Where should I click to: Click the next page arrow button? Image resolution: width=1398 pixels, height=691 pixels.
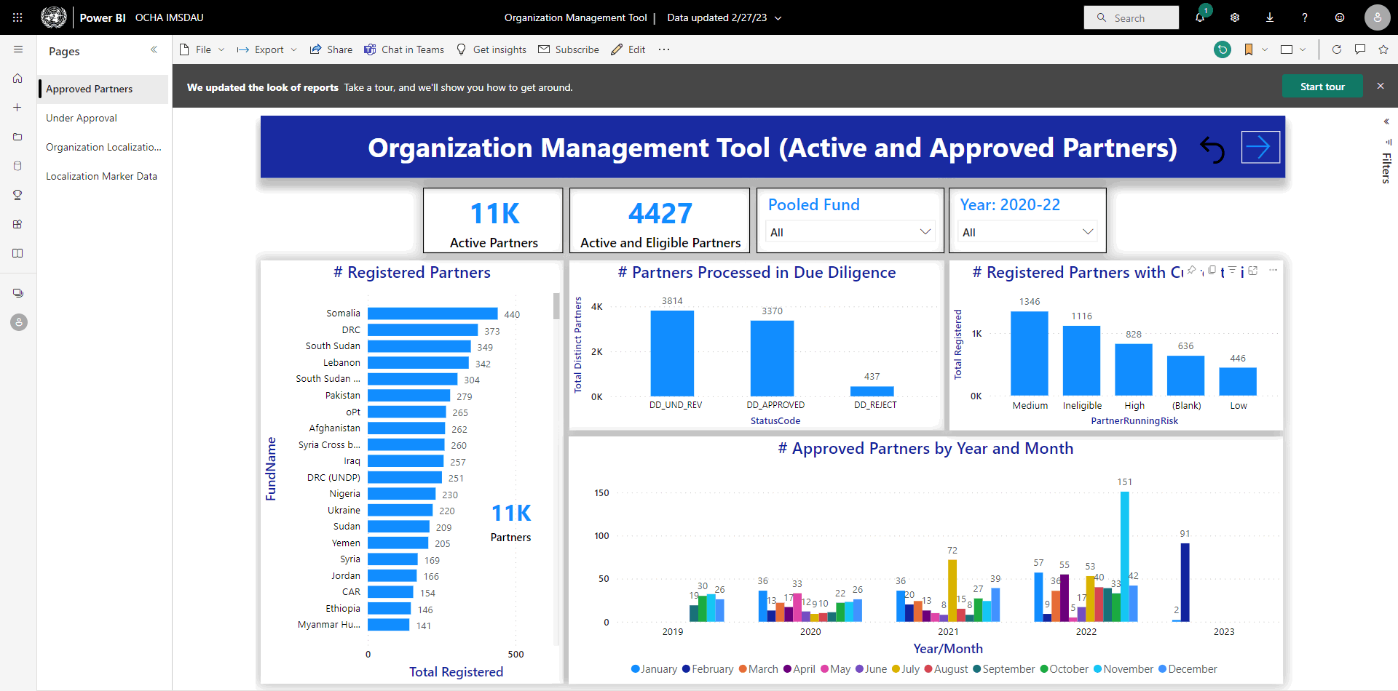pos(1260,148)
